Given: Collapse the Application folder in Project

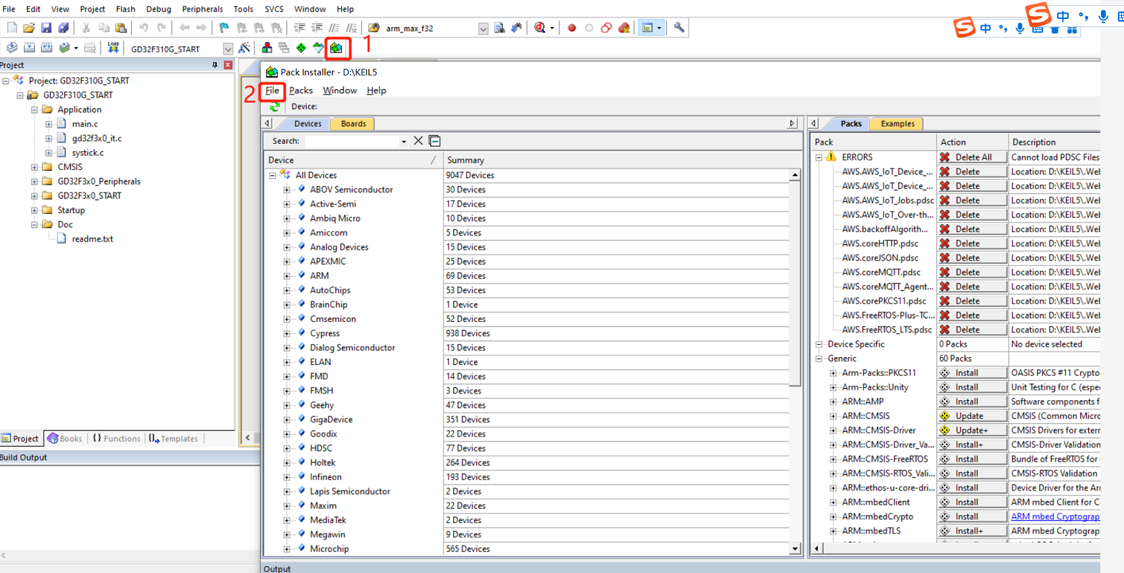Looking at the screenshot, I should [34, 109].
